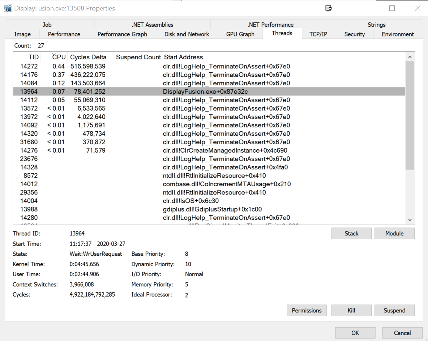
Task: Click the Suspend thread button
Action: 394,310
